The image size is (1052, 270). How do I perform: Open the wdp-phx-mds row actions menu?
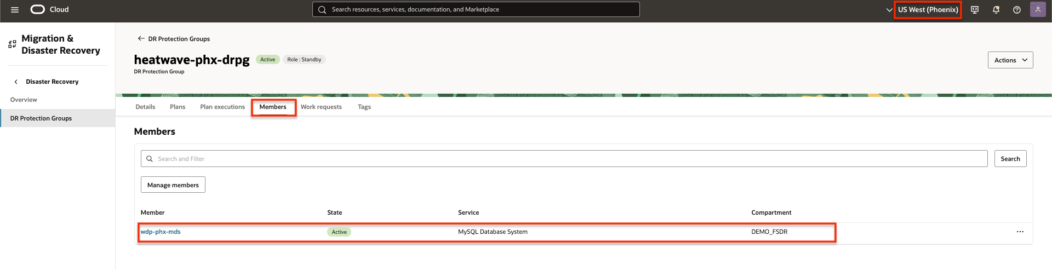pos(1020,232)
